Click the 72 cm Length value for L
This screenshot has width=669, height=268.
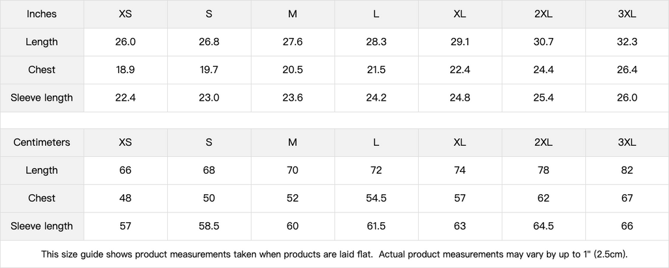pos(376,171)
